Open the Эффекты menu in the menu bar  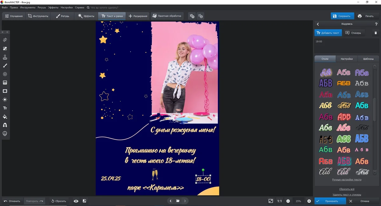(53, 7)
